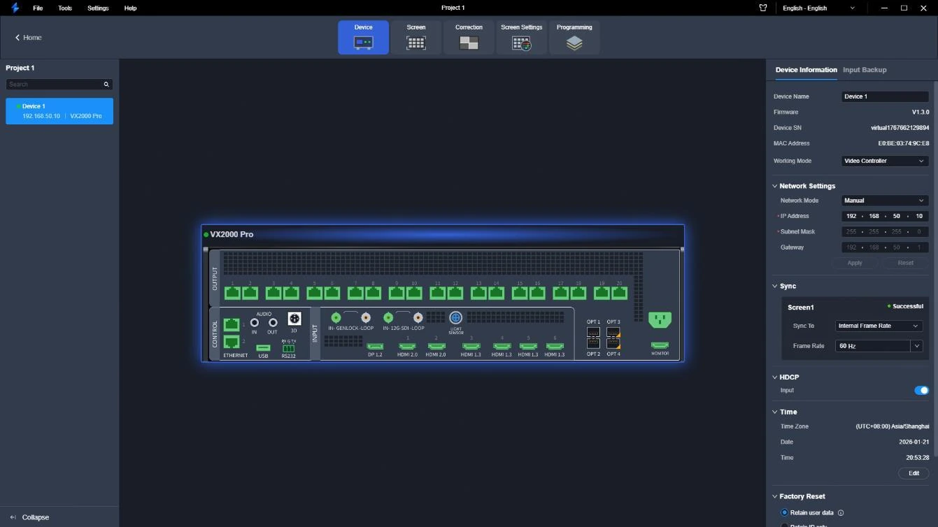Collapse the Sync section
The height and width of the screenshot is (527, 938).
(775, 286)
